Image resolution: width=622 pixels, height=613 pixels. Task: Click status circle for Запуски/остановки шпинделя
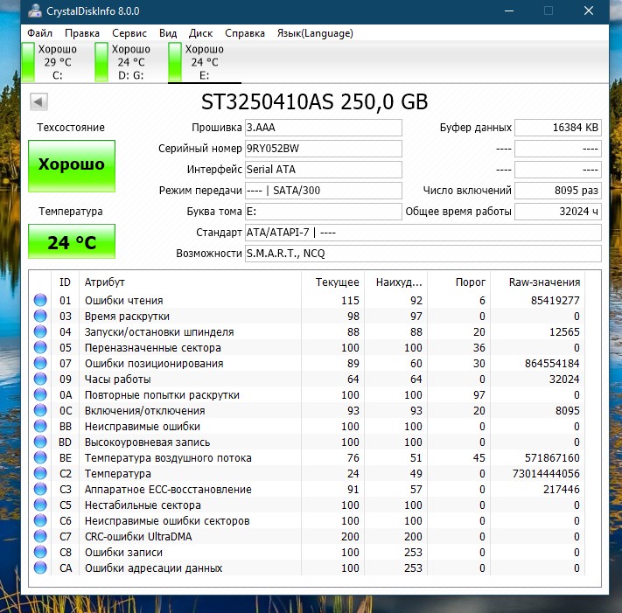pos(40,332)
